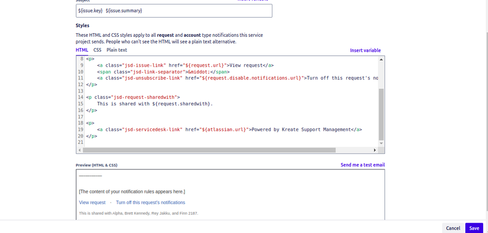Click the editor horizontal scrollbar thumb

click(209, 150)
